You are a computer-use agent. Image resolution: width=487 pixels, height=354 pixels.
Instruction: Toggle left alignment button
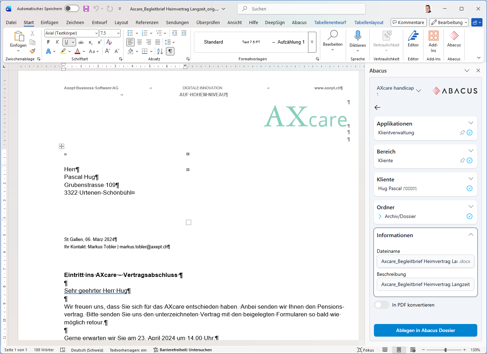pyautogui.click(x=130, y=42)
